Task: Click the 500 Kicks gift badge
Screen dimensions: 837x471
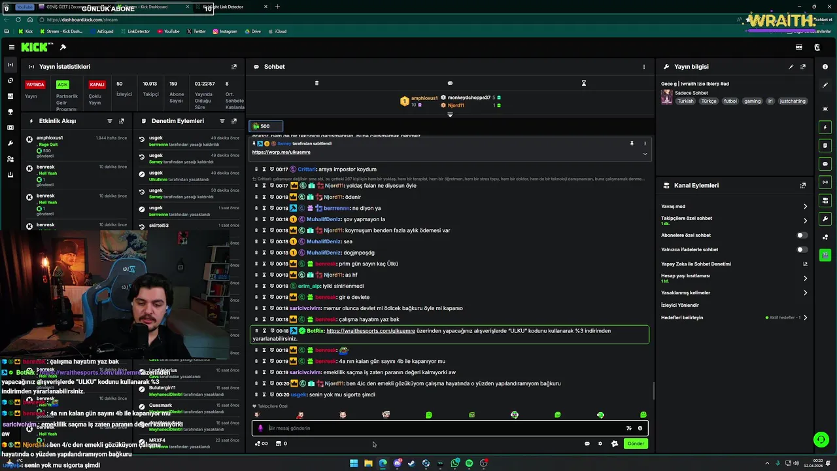Action: point(266,126)
